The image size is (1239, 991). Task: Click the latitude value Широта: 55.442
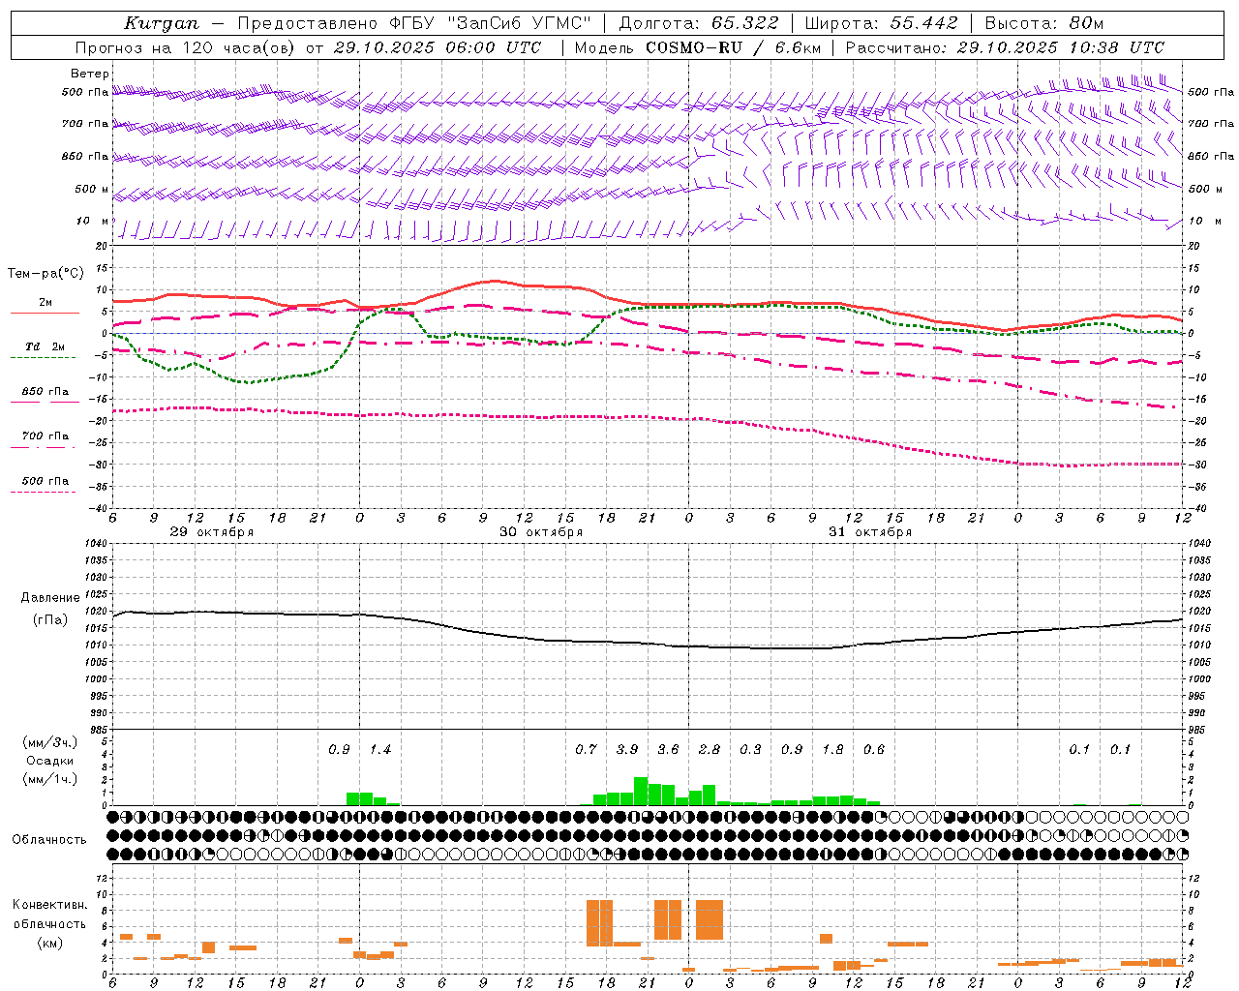tap(882, 23)
